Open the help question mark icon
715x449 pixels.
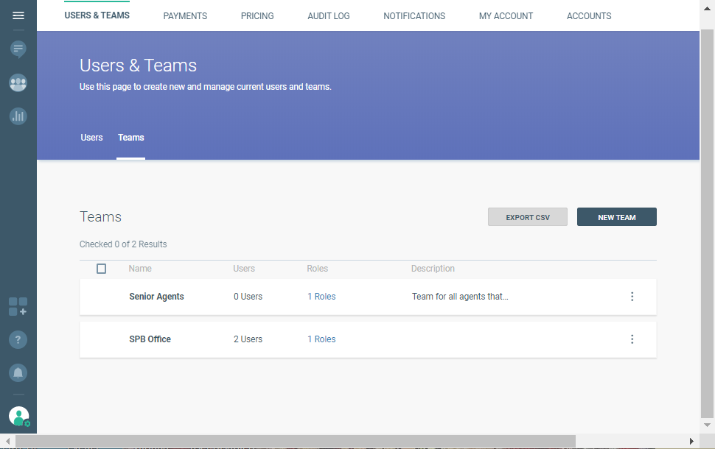tap(18, 339)
